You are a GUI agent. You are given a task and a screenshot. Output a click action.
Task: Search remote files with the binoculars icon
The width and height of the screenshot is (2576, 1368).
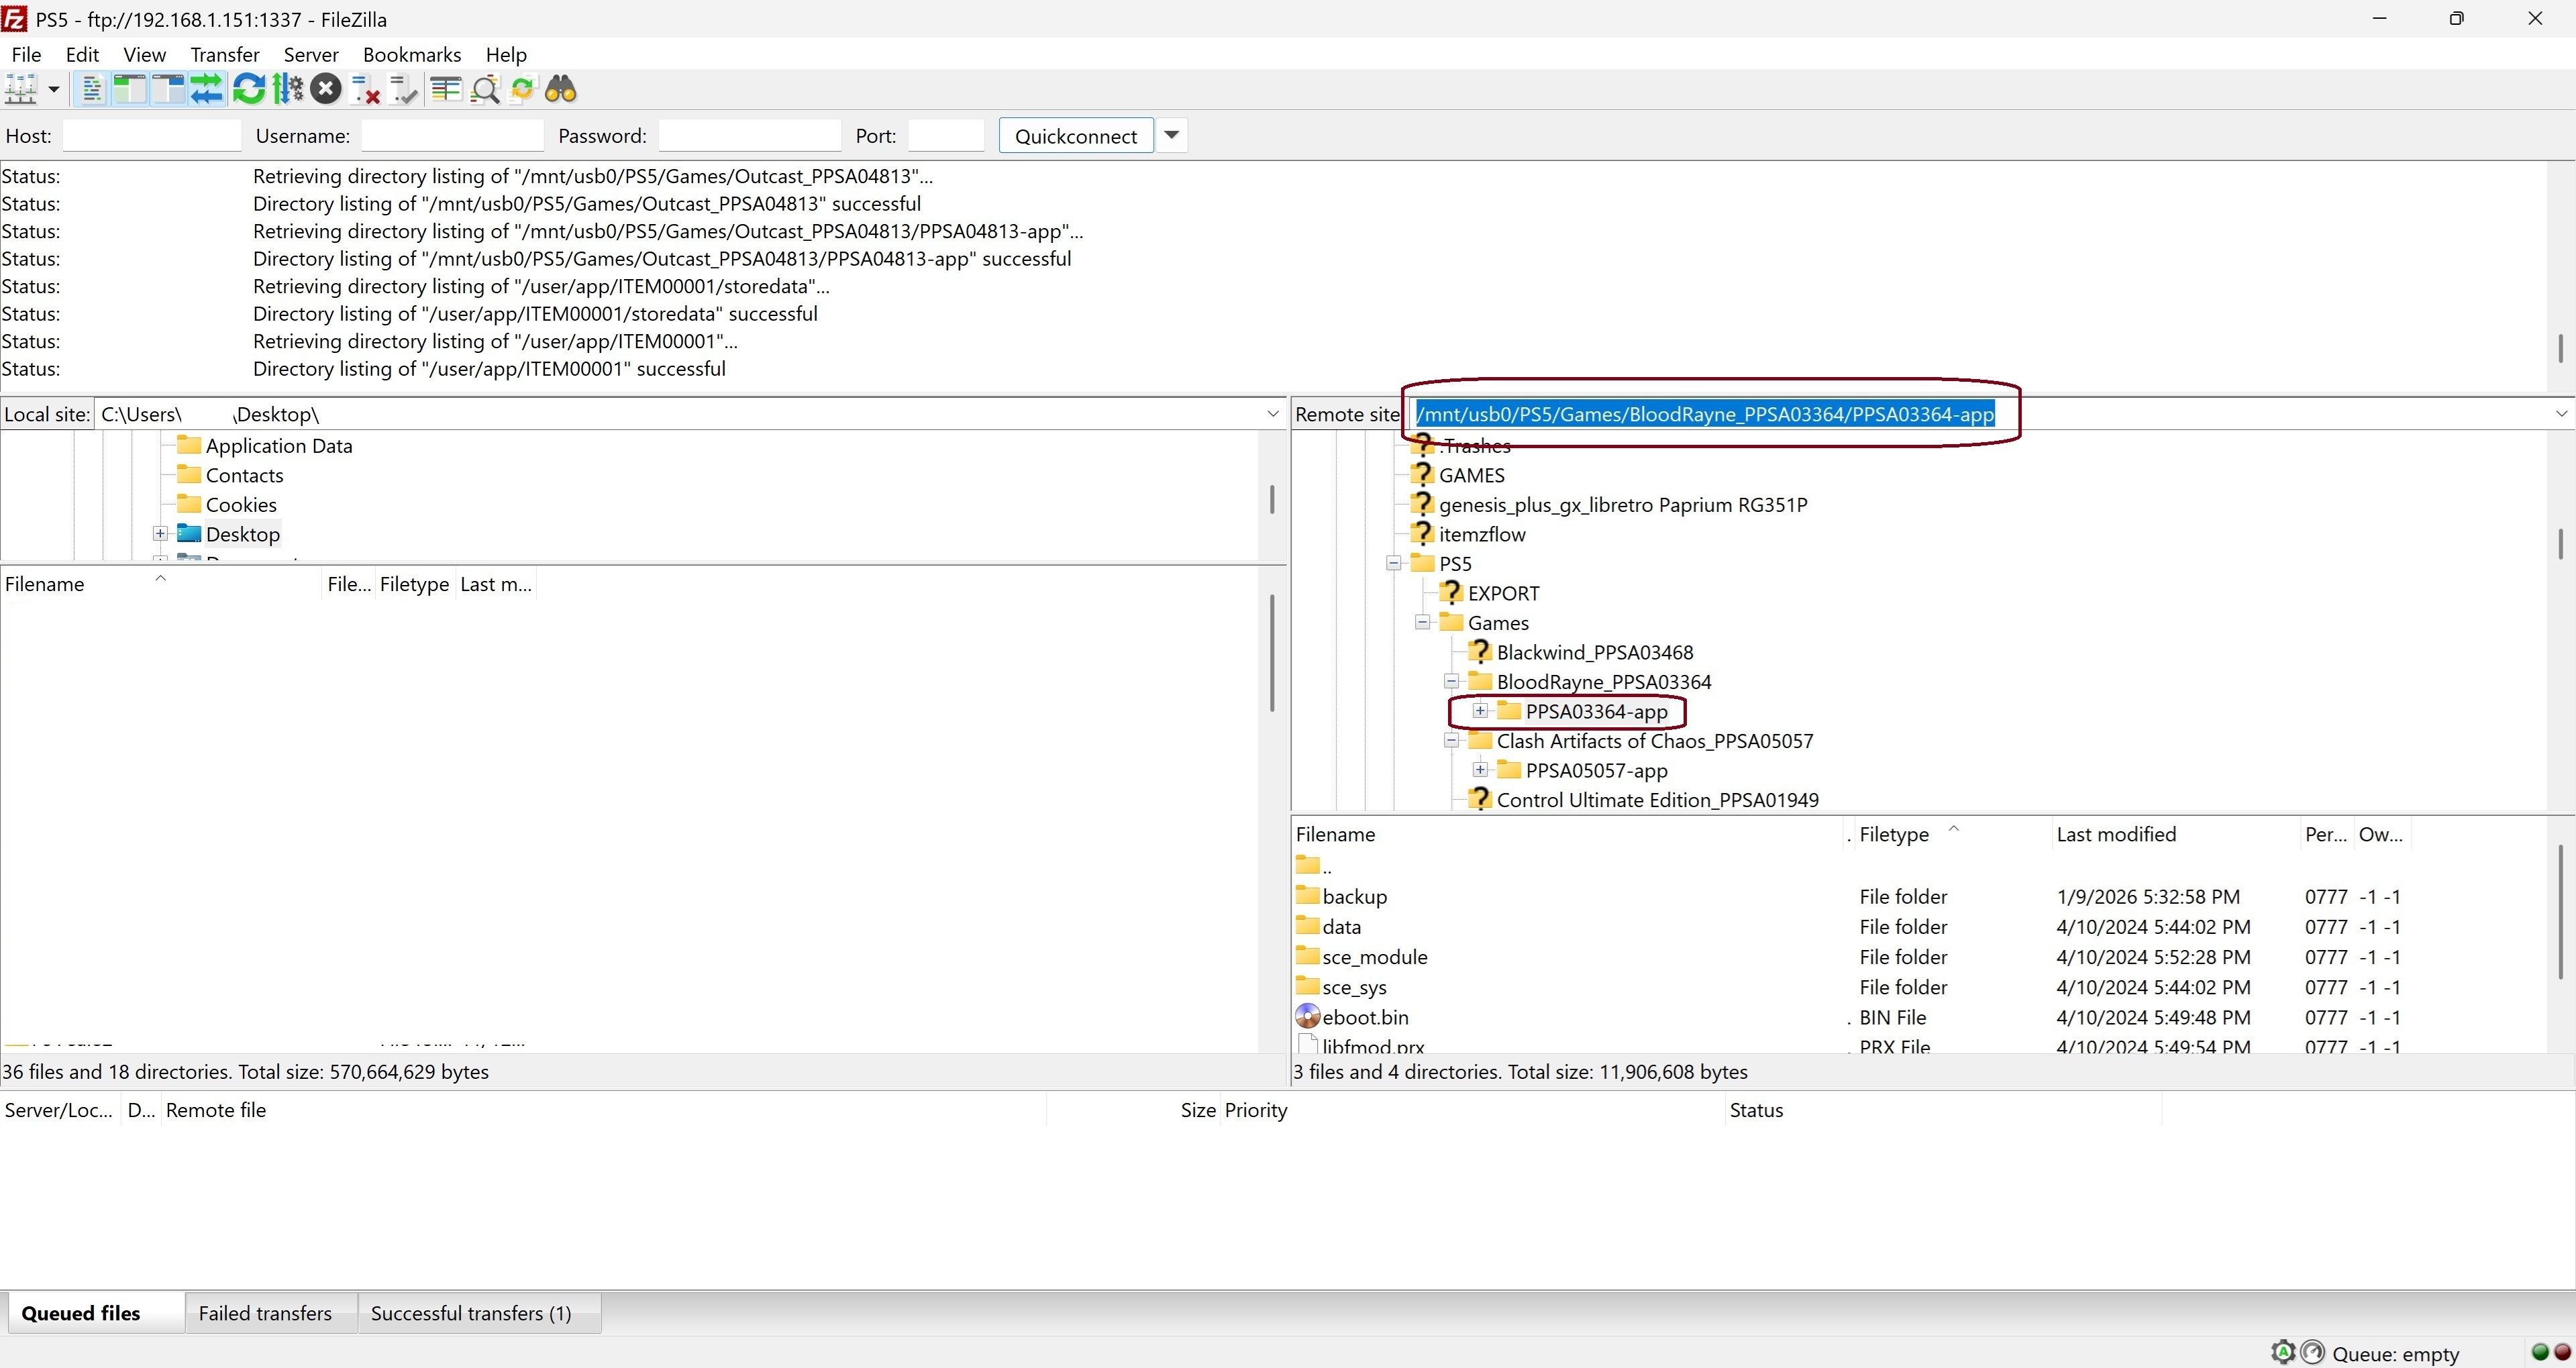point(561,90)
